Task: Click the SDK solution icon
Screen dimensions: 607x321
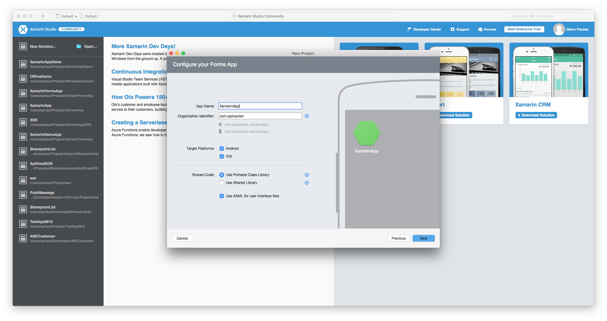Action: click(x=23, y=122)
